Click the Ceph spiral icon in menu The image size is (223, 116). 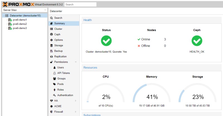click(52, 34)
